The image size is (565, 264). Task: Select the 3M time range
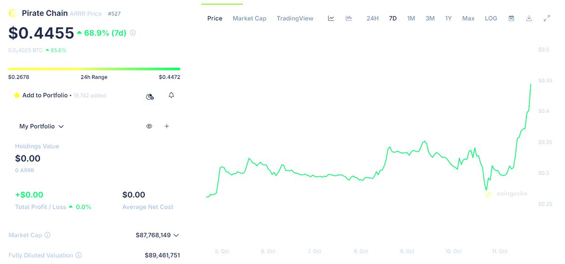[430, 18]
